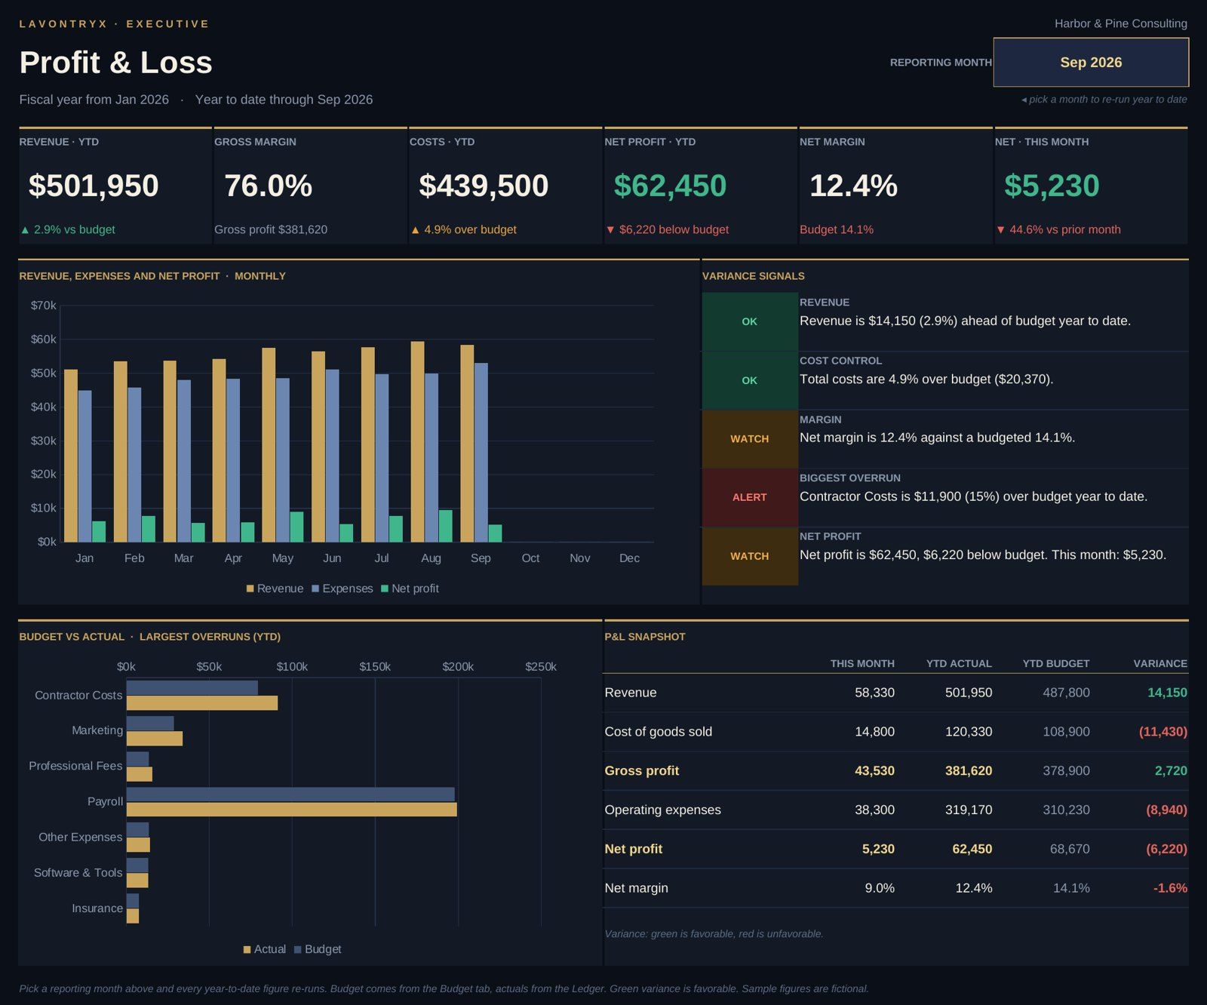Click the Other Expenses category label
The image size is (1207, 1005).
tap(80, 837)
